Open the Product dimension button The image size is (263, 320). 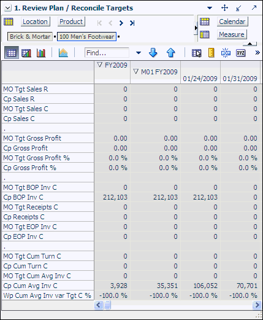pyautogui.click(x=71, y=21)
